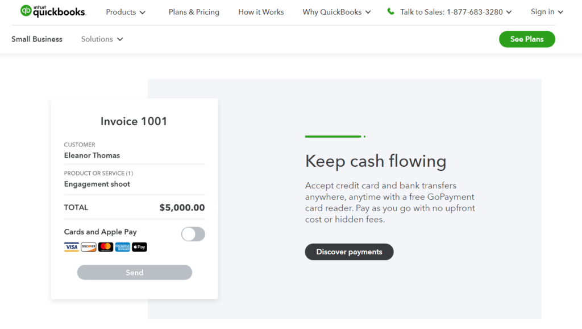582x329 pixels.
Task: Click the Mastercard icon
Action: coord(105,247)
